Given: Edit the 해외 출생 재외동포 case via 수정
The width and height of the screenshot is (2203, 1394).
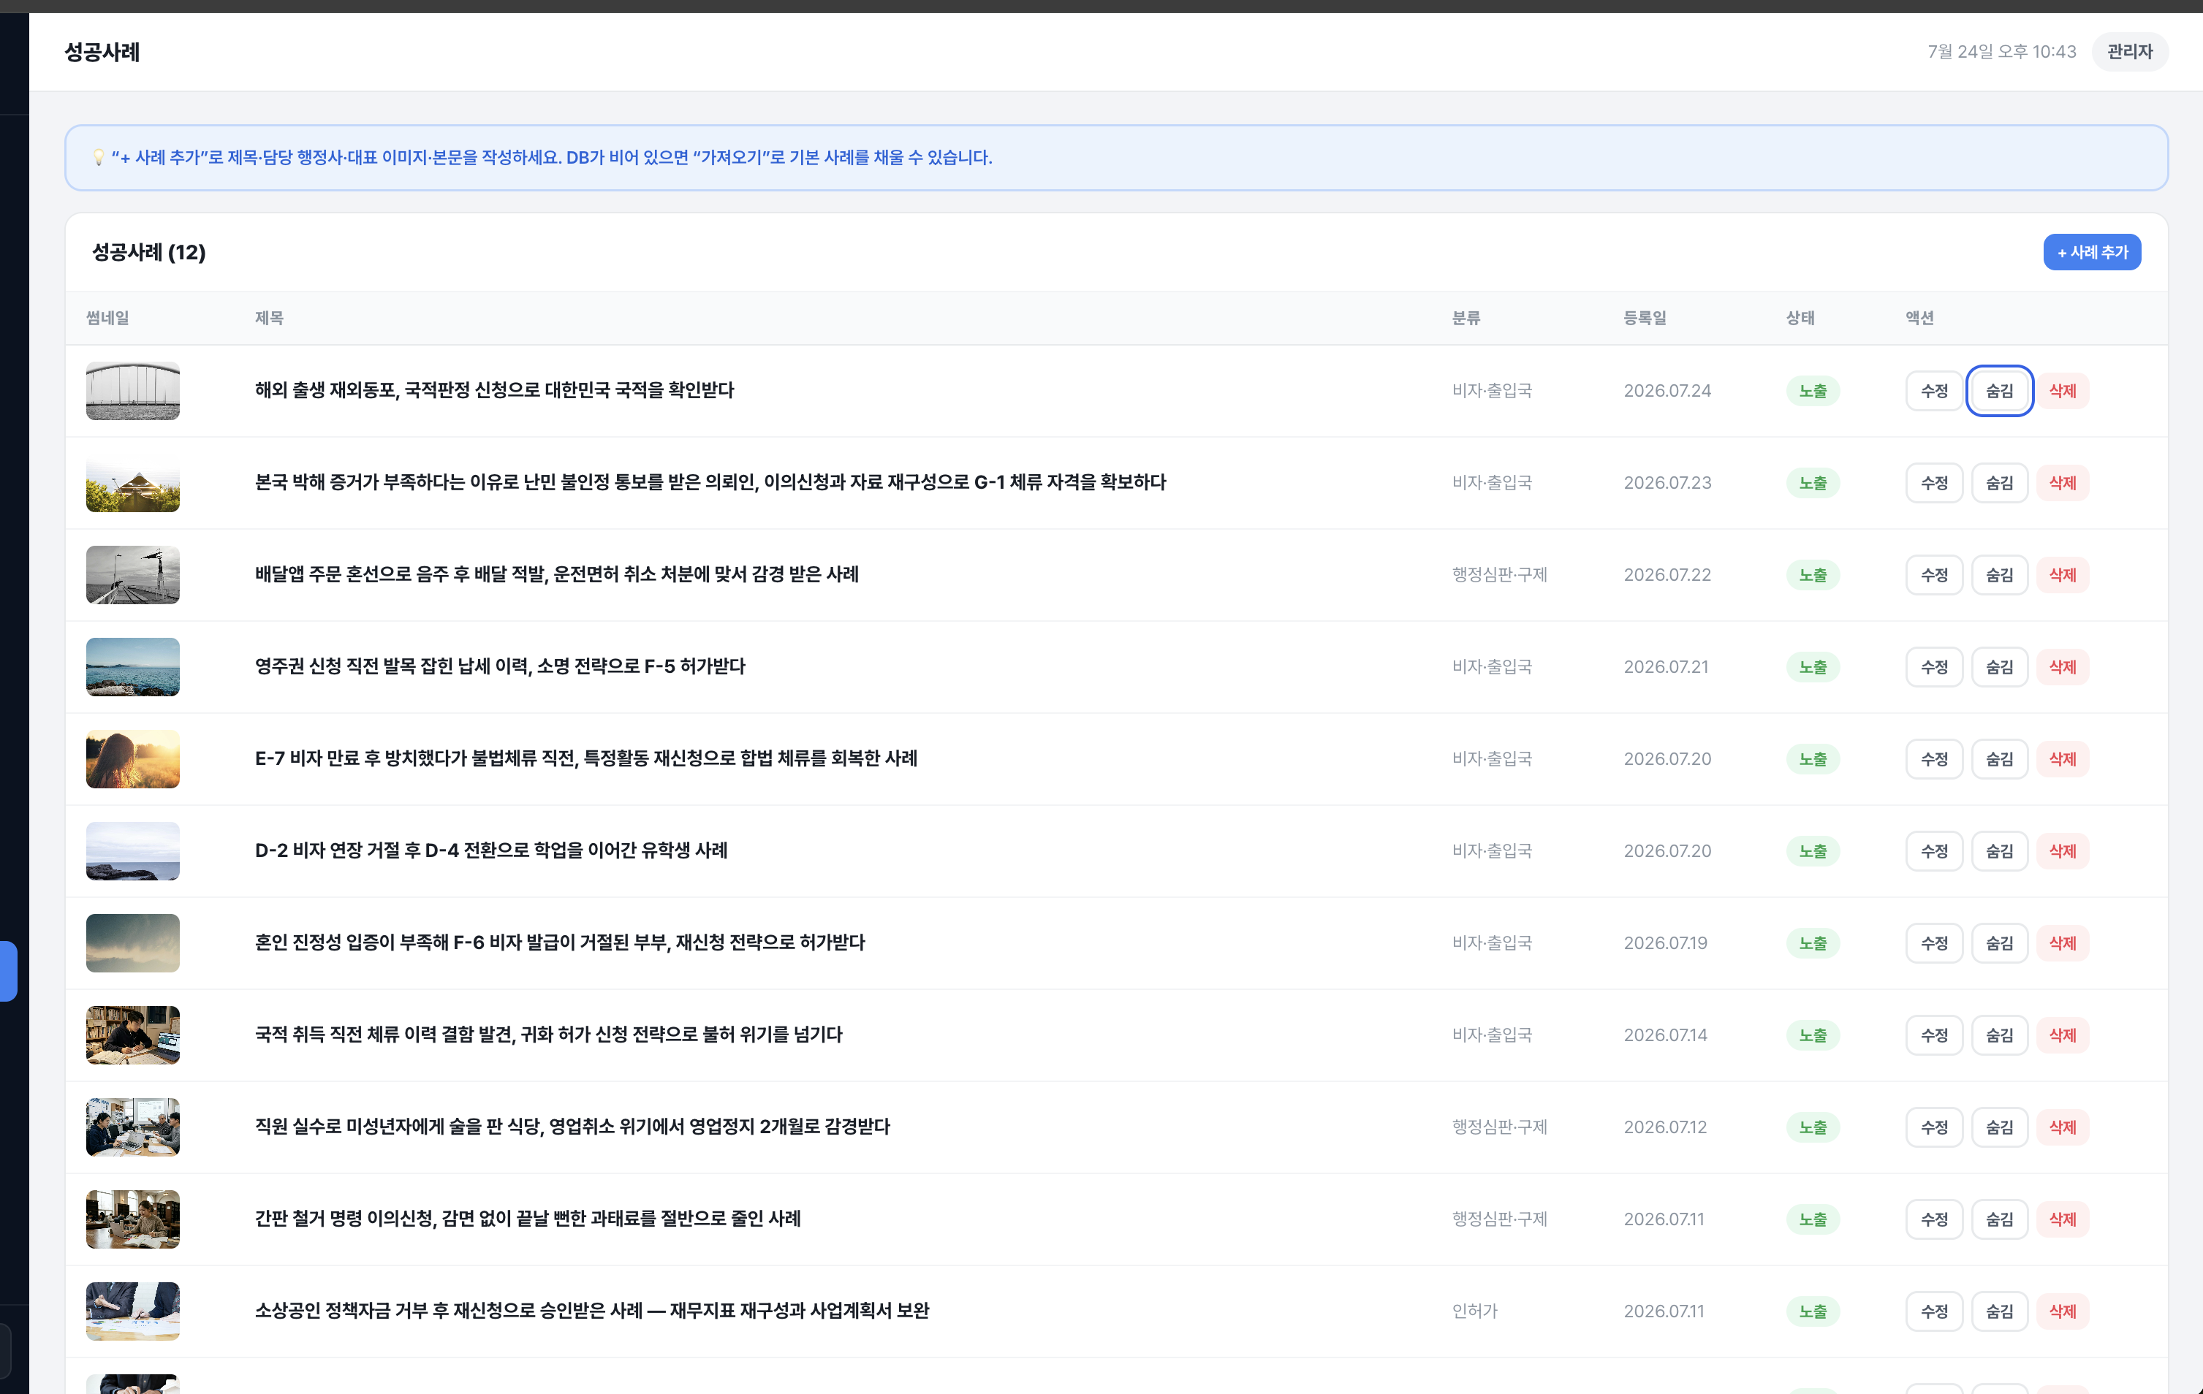Looking at the screenshot, I should [x=1934, y=391].
